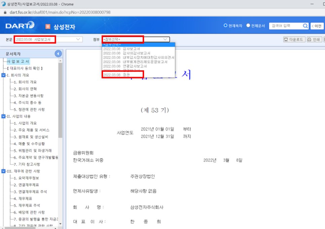Screen dimensions: 325x229
Task: Collapse the 문서목차 panel with round arrow
Action: click(x=58, y=54)
